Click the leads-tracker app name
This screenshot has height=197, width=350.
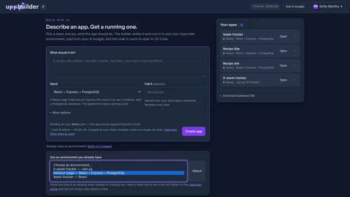(x=233, y=35)
